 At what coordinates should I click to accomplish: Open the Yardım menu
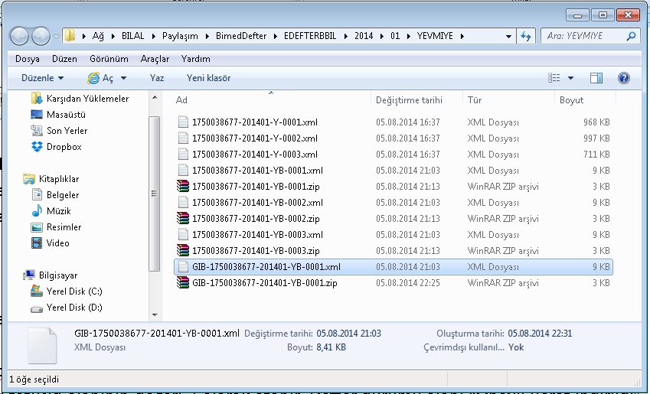pyautogui.click(x=196, y=59)
